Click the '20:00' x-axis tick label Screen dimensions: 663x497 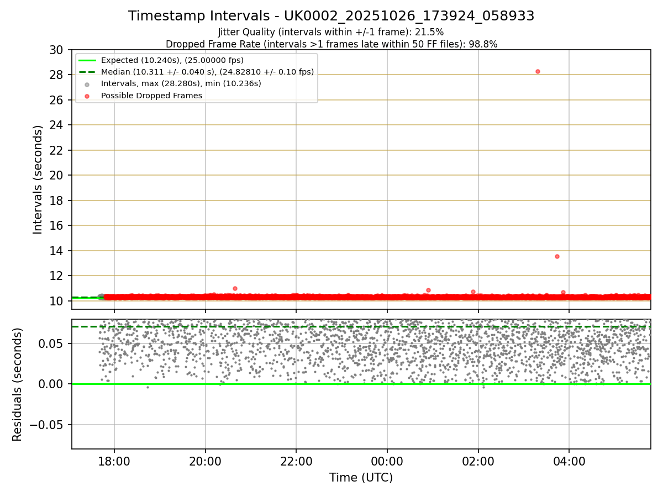206,461
